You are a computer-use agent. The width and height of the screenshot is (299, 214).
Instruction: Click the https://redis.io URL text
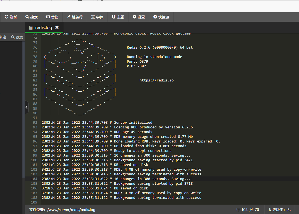(157, 80)
